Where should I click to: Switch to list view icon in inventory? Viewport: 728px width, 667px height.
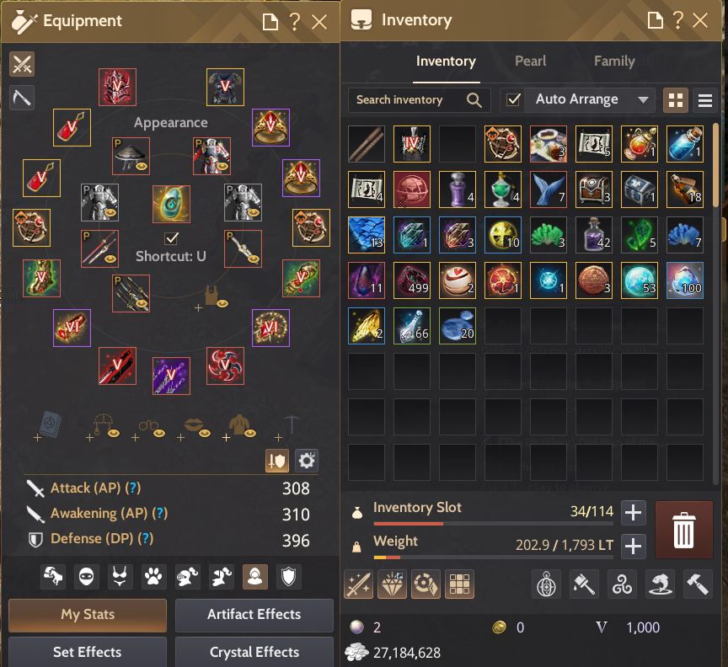pyautogui.click(x=704, y=99)
